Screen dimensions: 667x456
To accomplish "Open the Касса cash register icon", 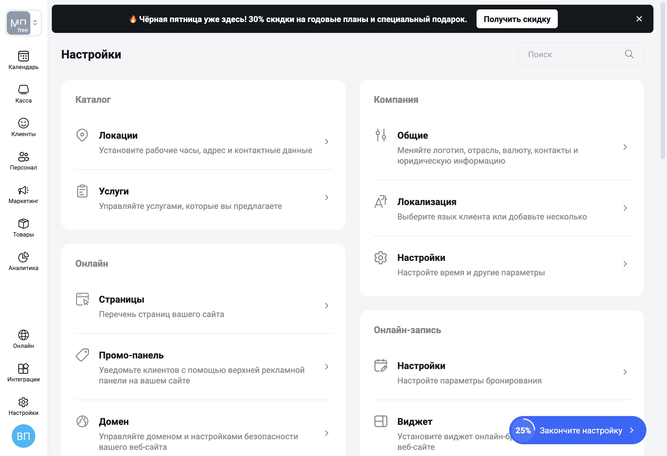I will 23,90.
